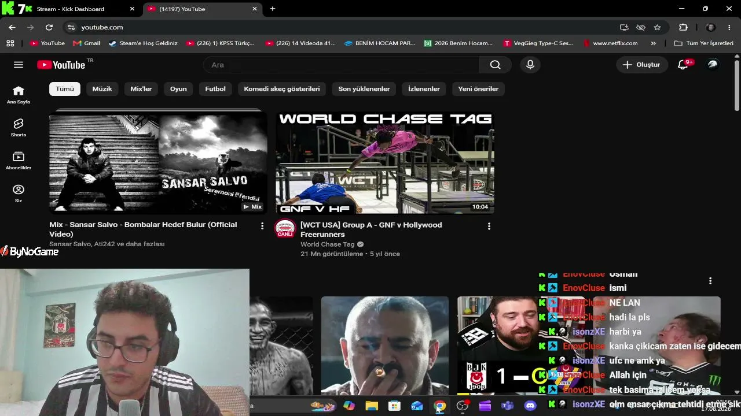Open the smoking man video thumbnail
741x416 pixels.
coord(385,346)
